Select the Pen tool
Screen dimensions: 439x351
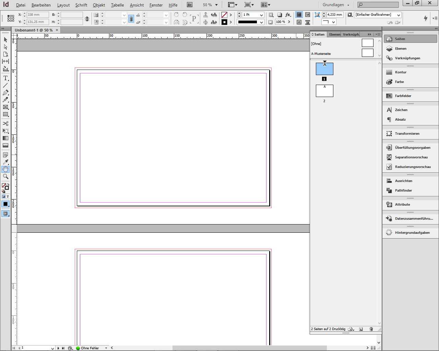pyautogui.click(x=5, y=93)
